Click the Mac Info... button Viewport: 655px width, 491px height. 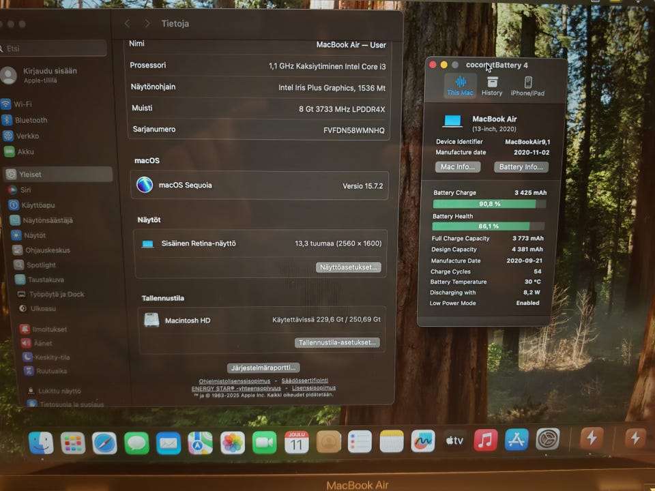[458, 166]
